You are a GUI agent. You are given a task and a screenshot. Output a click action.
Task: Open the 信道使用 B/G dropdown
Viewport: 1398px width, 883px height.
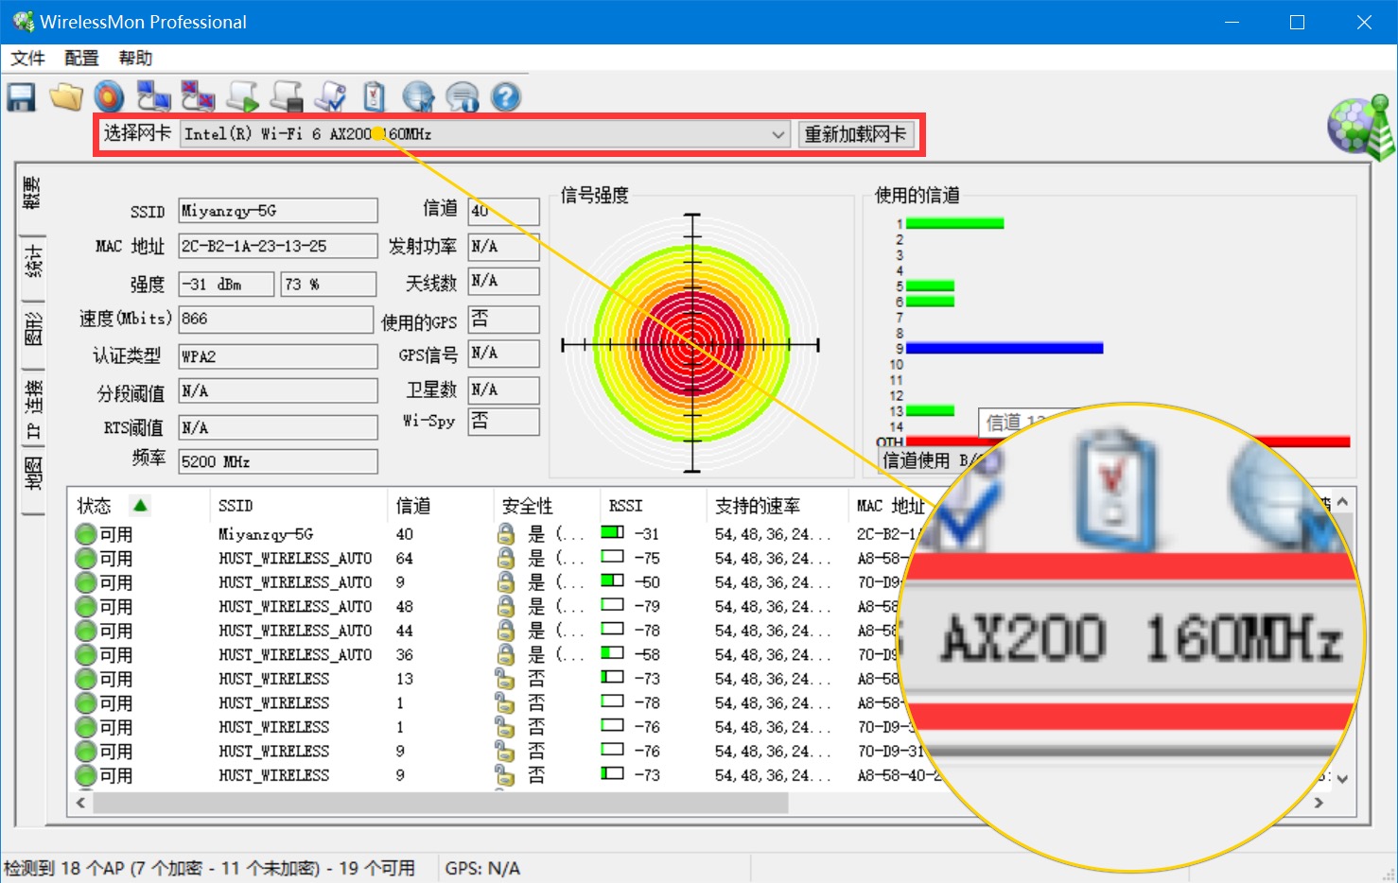pos(929,460)
